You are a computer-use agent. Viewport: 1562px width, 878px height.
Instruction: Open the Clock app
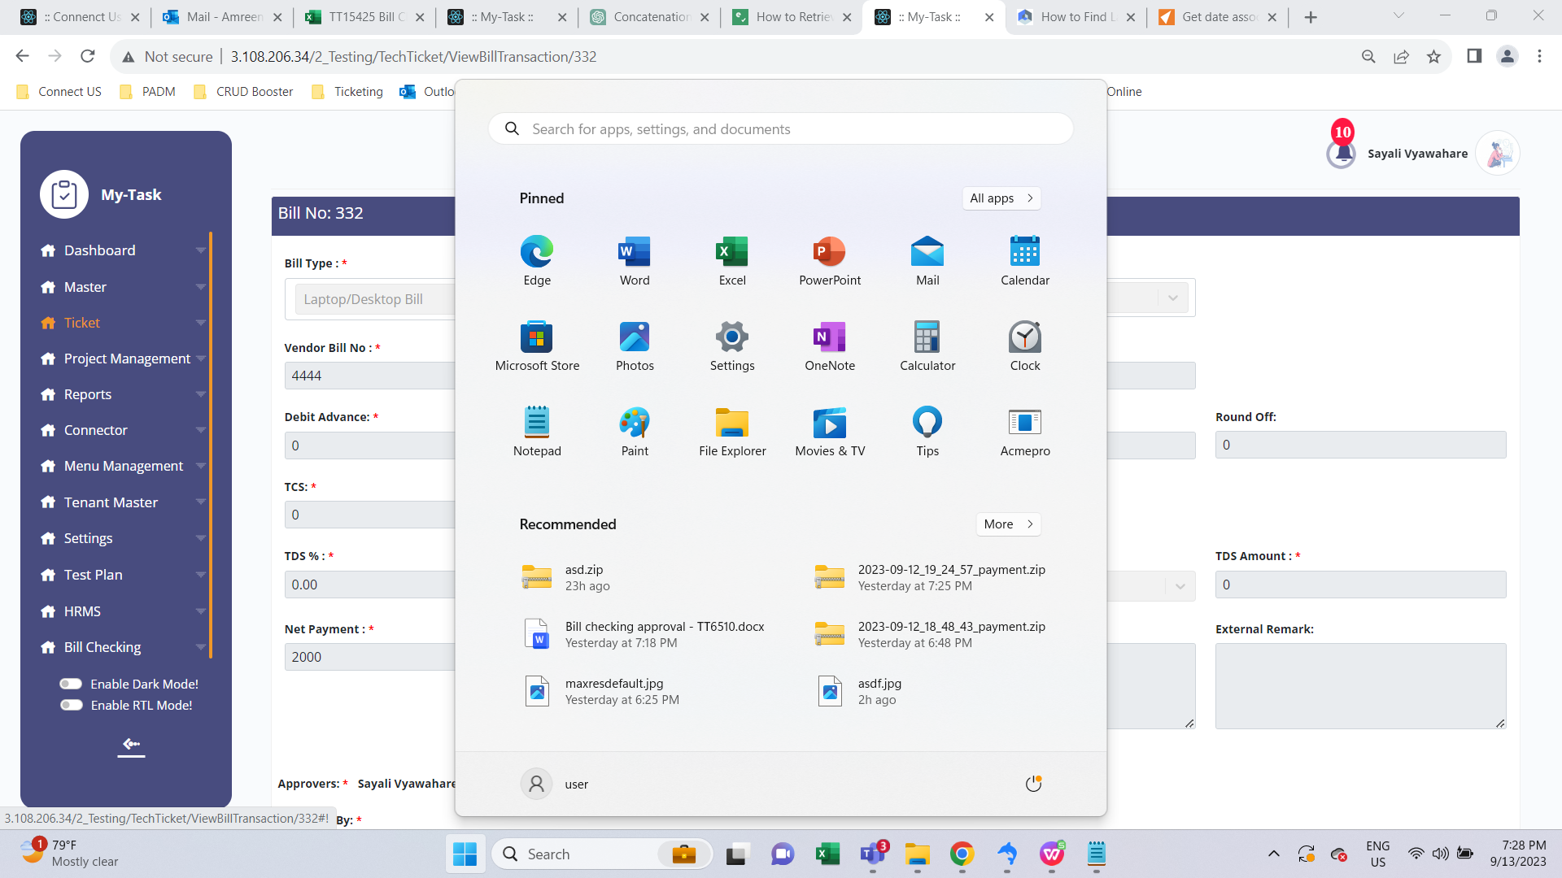click(1025, 346)
